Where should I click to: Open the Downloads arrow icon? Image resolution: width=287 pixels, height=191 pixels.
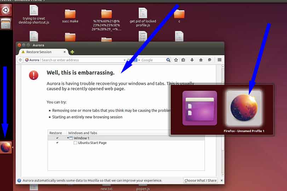(192, 60)
